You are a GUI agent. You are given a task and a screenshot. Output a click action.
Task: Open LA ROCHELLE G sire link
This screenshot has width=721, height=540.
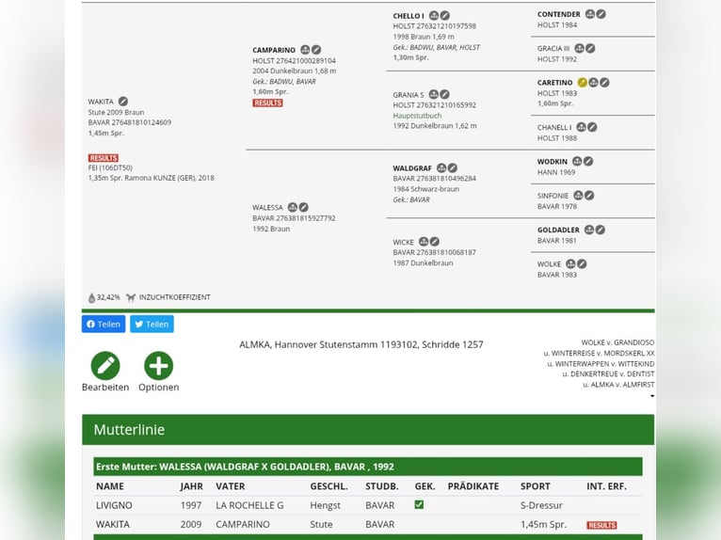pos(249,505)
